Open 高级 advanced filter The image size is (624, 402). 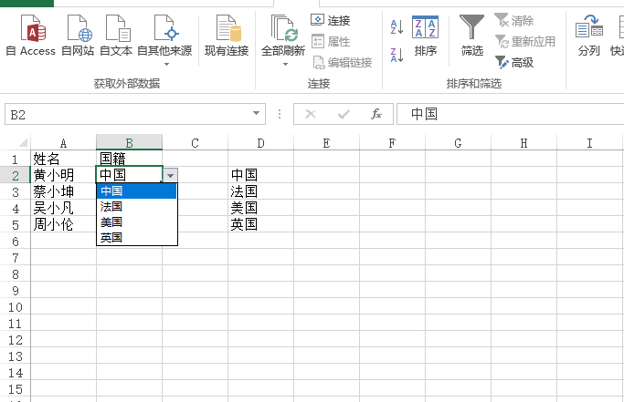pyautogui.click(x=514, y=62)
